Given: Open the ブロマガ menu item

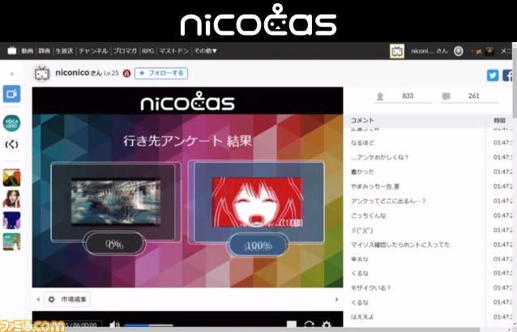Looking at the screenshot, I should coord(125,51).
